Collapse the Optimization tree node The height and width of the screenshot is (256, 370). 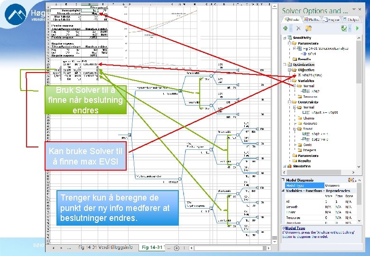point(285,64)
